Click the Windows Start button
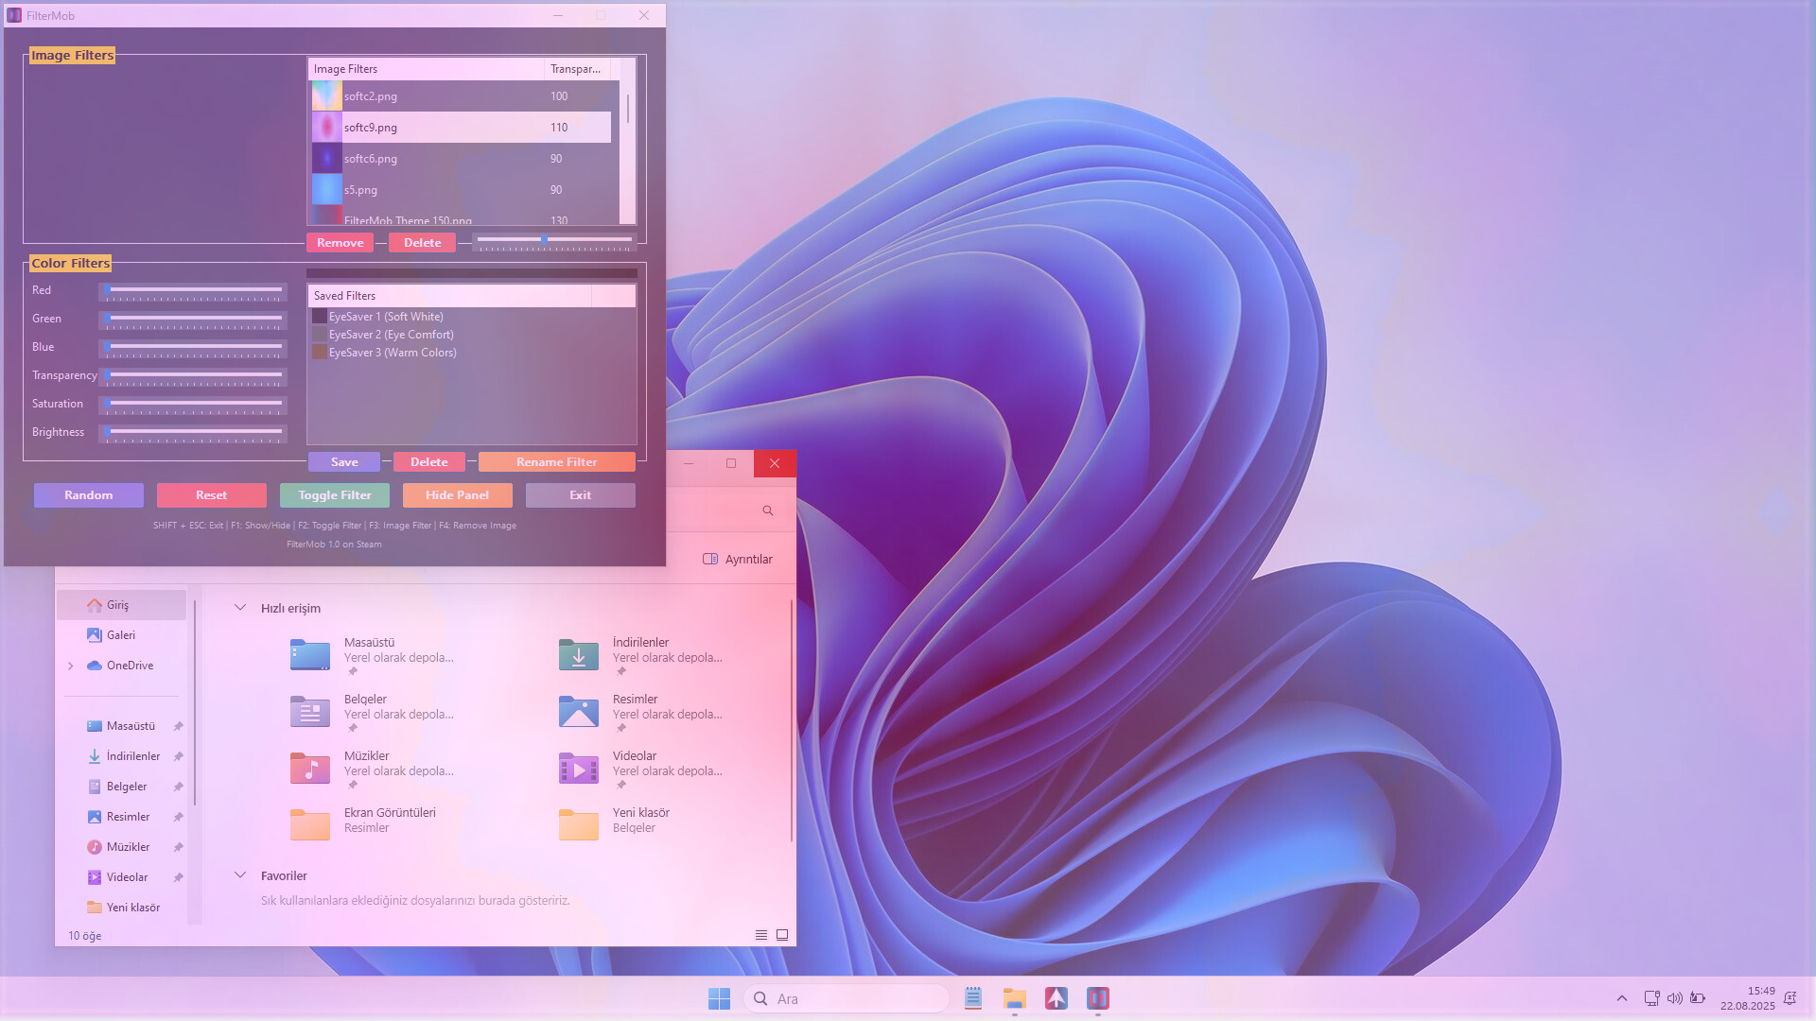The height and width of the screenshot is (1021, 1816). click(720, 997)
